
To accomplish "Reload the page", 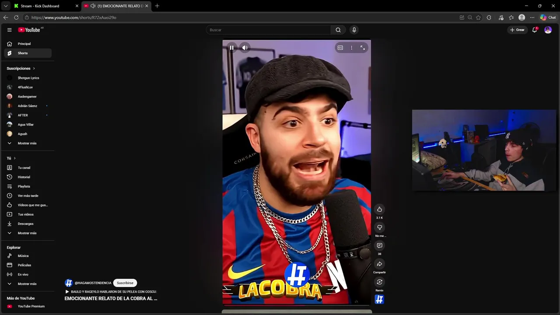I will (x=16, y=17).
